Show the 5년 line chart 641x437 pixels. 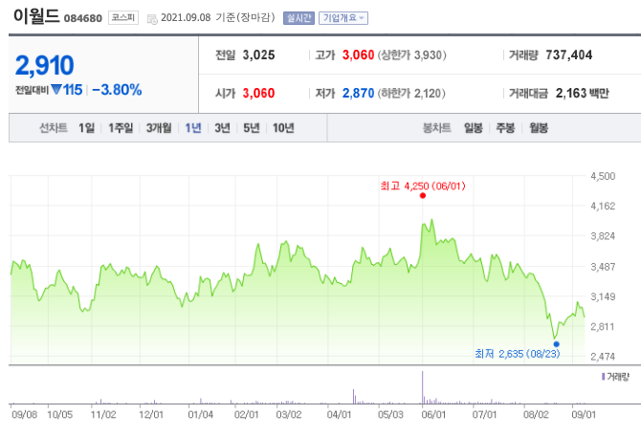tap(252, 128)
